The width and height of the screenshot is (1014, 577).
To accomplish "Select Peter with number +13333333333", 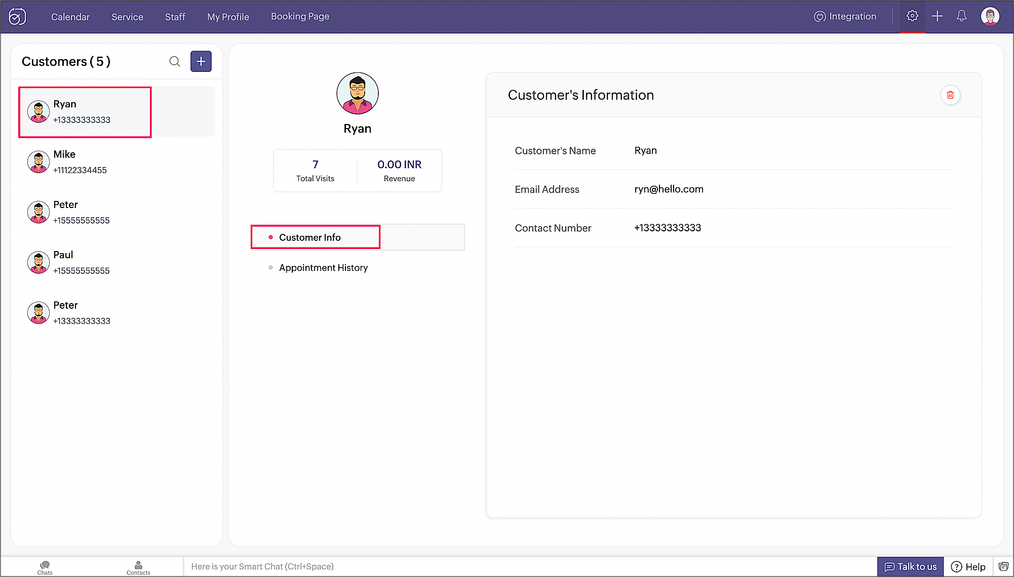I will 116,313.
